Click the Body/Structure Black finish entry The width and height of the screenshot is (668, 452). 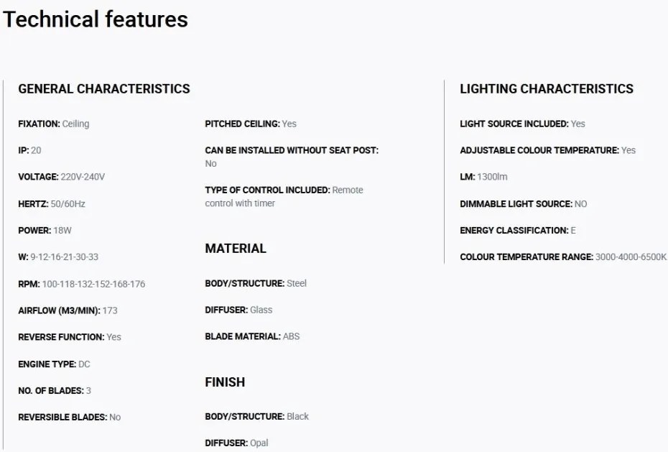[x=257, y=417]
